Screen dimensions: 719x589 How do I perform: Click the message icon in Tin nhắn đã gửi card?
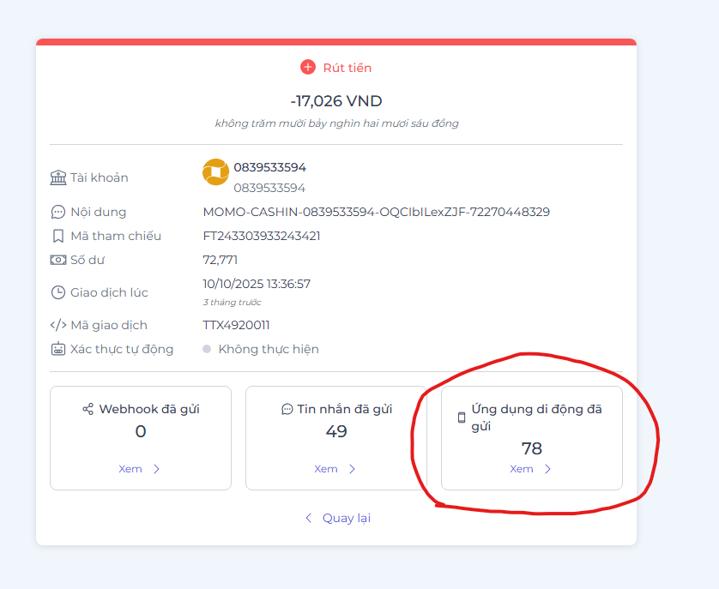(287, 409)
